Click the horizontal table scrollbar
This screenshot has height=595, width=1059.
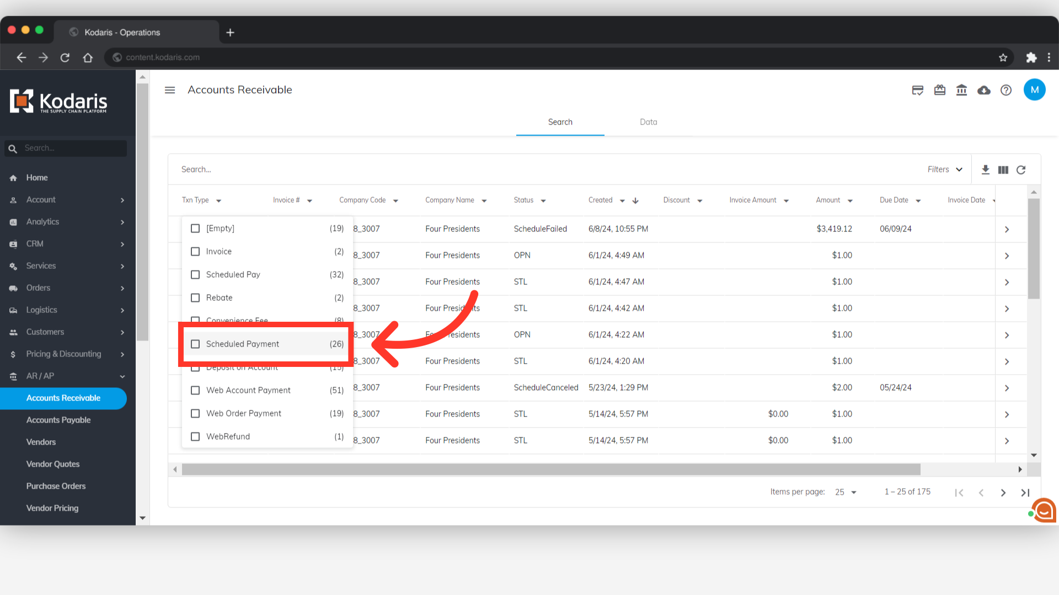[550, 469]
